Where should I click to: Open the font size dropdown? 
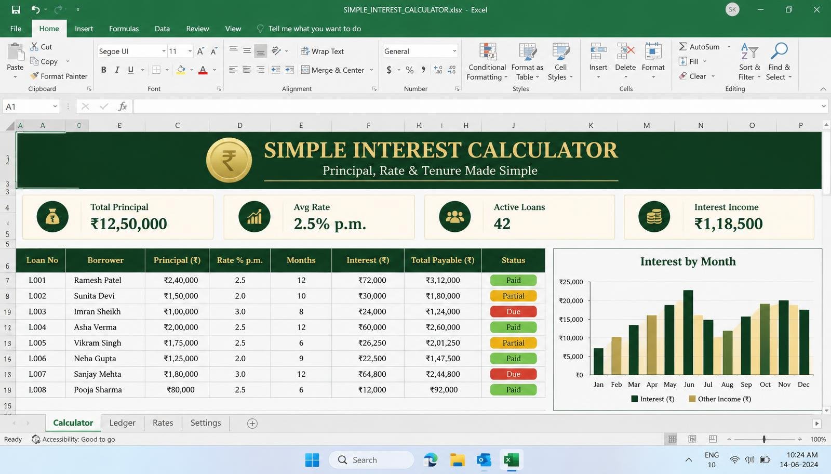pos(190,51)
